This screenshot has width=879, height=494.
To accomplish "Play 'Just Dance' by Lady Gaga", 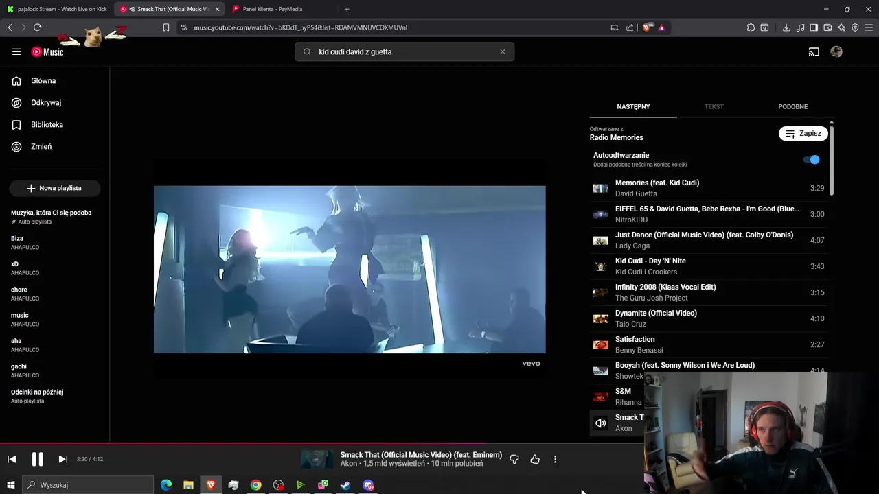I will pos(709,240).
